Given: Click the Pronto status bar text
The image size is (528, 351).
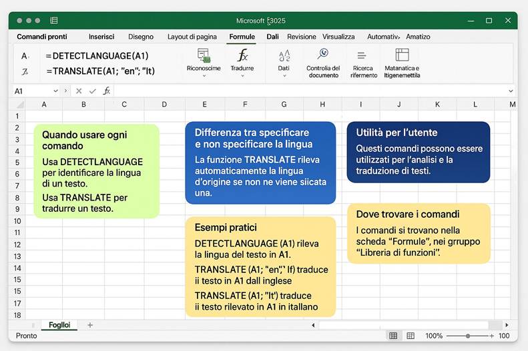Looking at the screenshot, I should (x=26, y=336).
